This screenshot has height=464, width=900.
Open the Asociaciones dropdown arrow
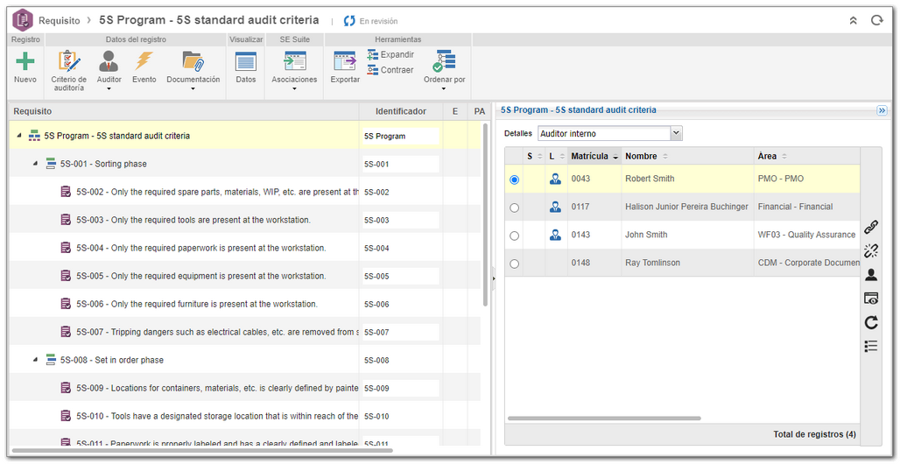[294, 89]
